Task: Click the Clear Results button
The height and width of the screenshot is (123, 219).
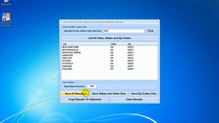Action: [x=134, y=99]
